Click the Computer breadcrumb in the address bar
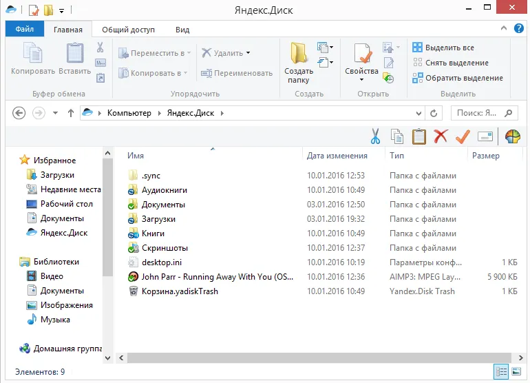The width and height of the screenshot is (530, 383). (x=129, y=113)
